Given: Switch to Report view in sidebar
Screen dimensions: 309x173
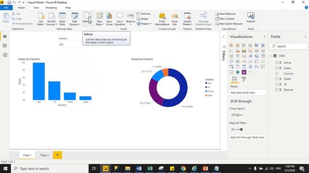Looking at the screenshot, I should click(x=5, y=37).
